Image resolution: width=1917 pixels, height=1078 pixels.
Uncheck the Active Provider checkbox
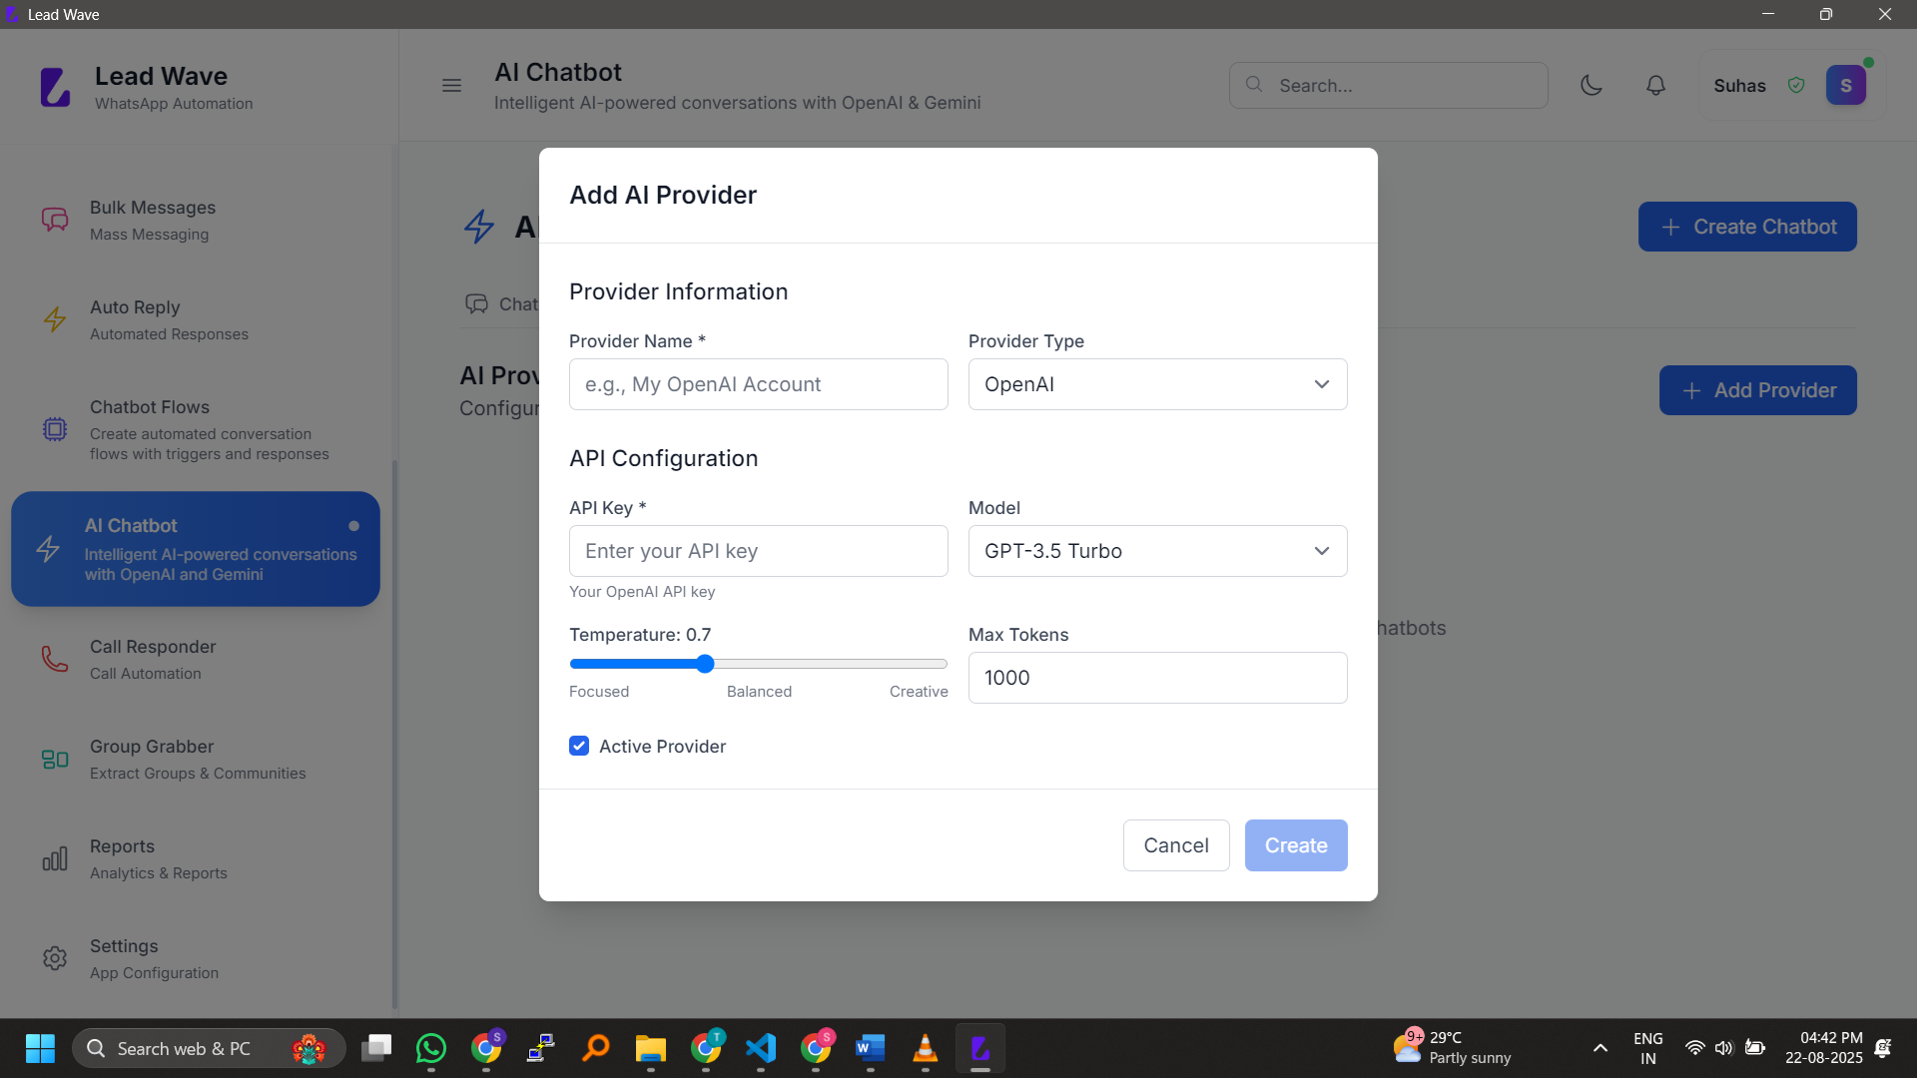point(579,746)
